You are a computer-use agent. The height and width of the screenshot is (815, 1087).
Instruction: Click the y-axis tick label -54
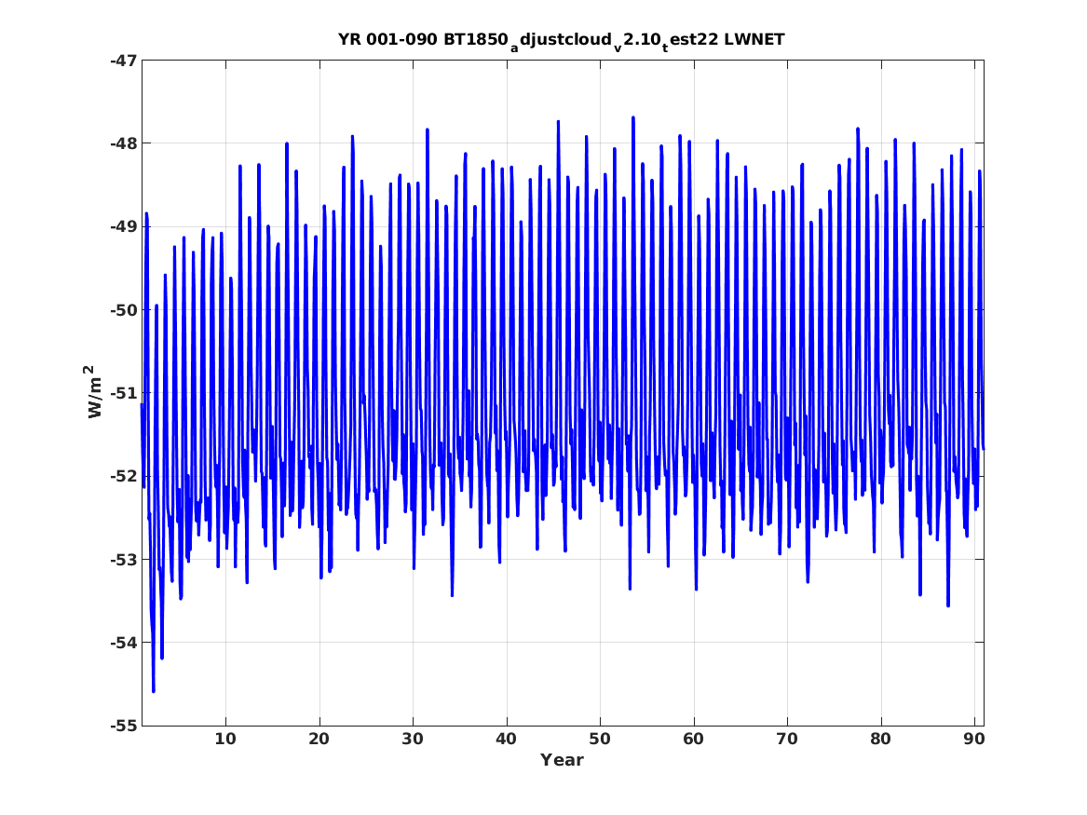123,643
